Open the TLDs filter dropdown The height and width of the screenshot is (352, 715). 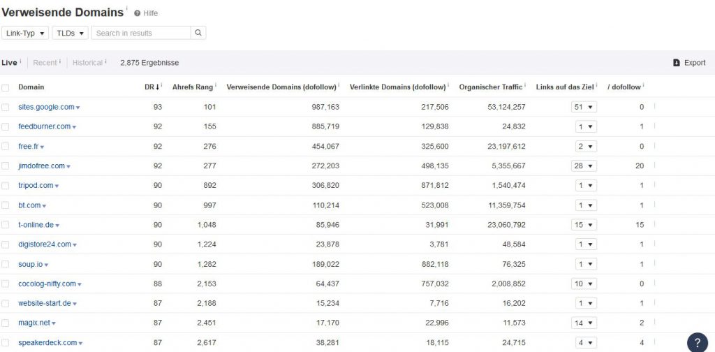click(x=71, y=33)
